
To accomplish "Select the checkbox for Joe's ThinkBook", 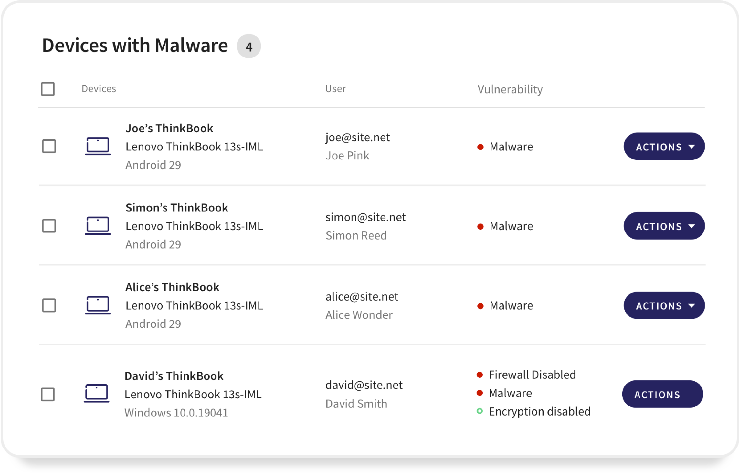I will 49,146.
